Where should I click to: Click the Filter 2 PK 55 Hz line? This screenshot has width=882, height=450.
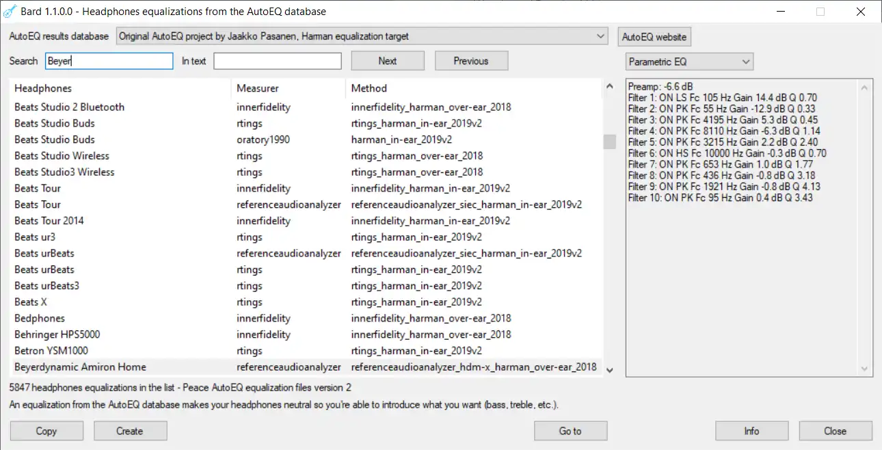(721, 109)
